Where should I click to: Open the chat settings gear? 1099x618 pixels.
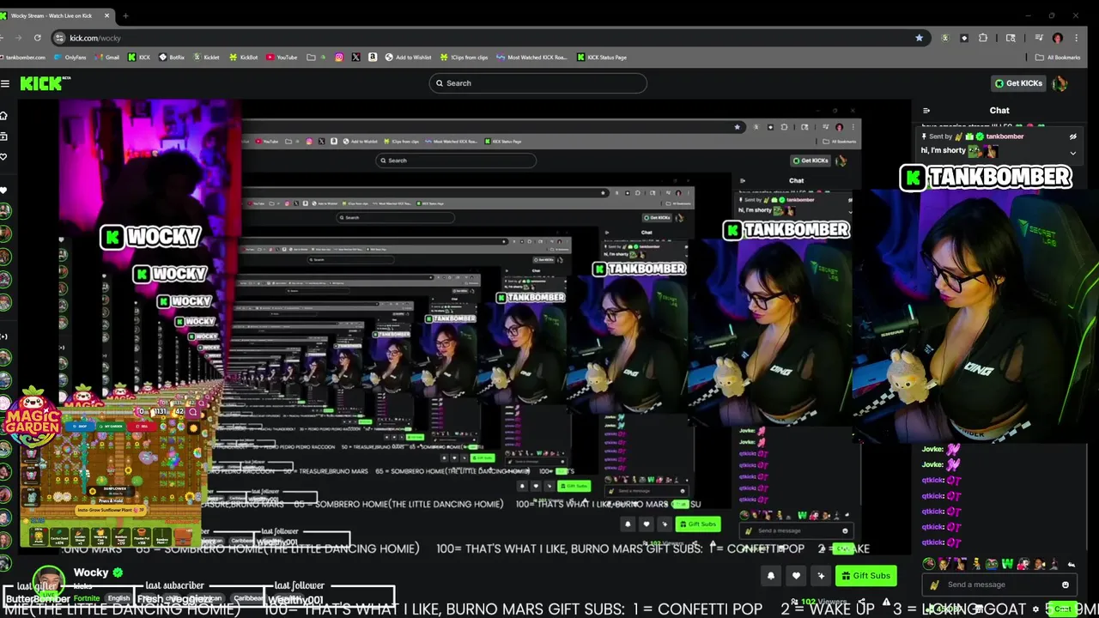(x=1037, y=609)
